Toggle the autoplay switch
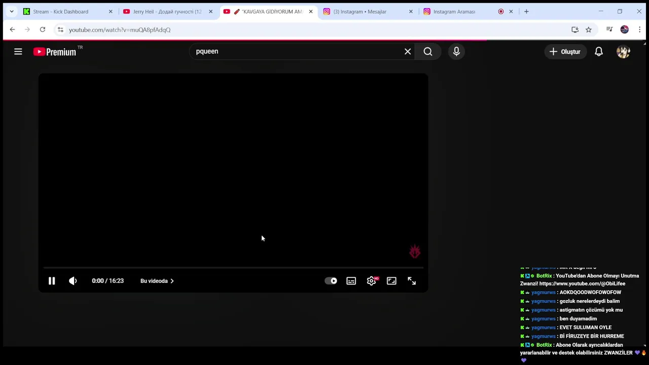This screenshot has width=649, height=365. (x=331, y=281)
